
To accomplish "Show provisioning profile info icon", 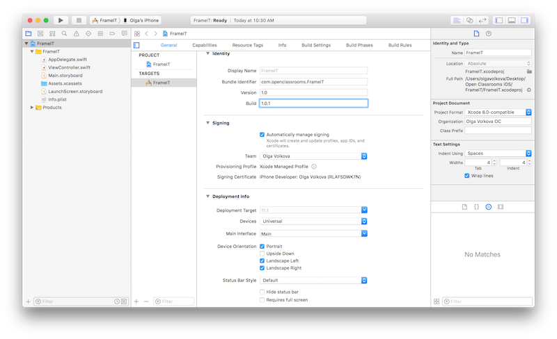I will pos(314,167).
